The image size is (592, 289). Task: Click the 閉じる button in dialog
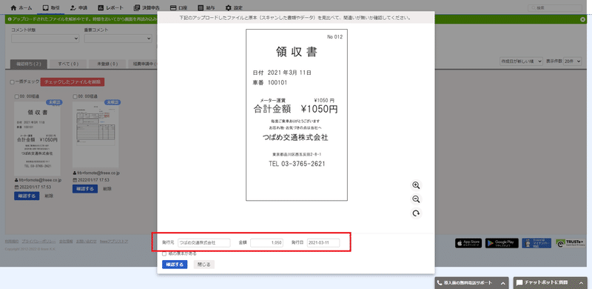[x=204, y=265]
